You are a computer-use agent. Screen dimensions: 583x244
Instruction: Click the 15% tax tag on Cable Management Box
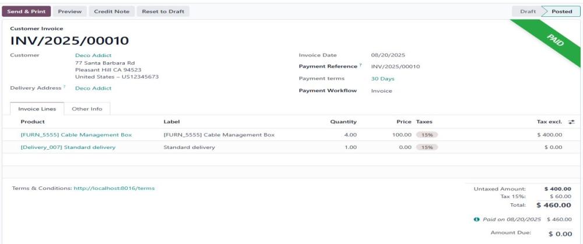[427, 135]
